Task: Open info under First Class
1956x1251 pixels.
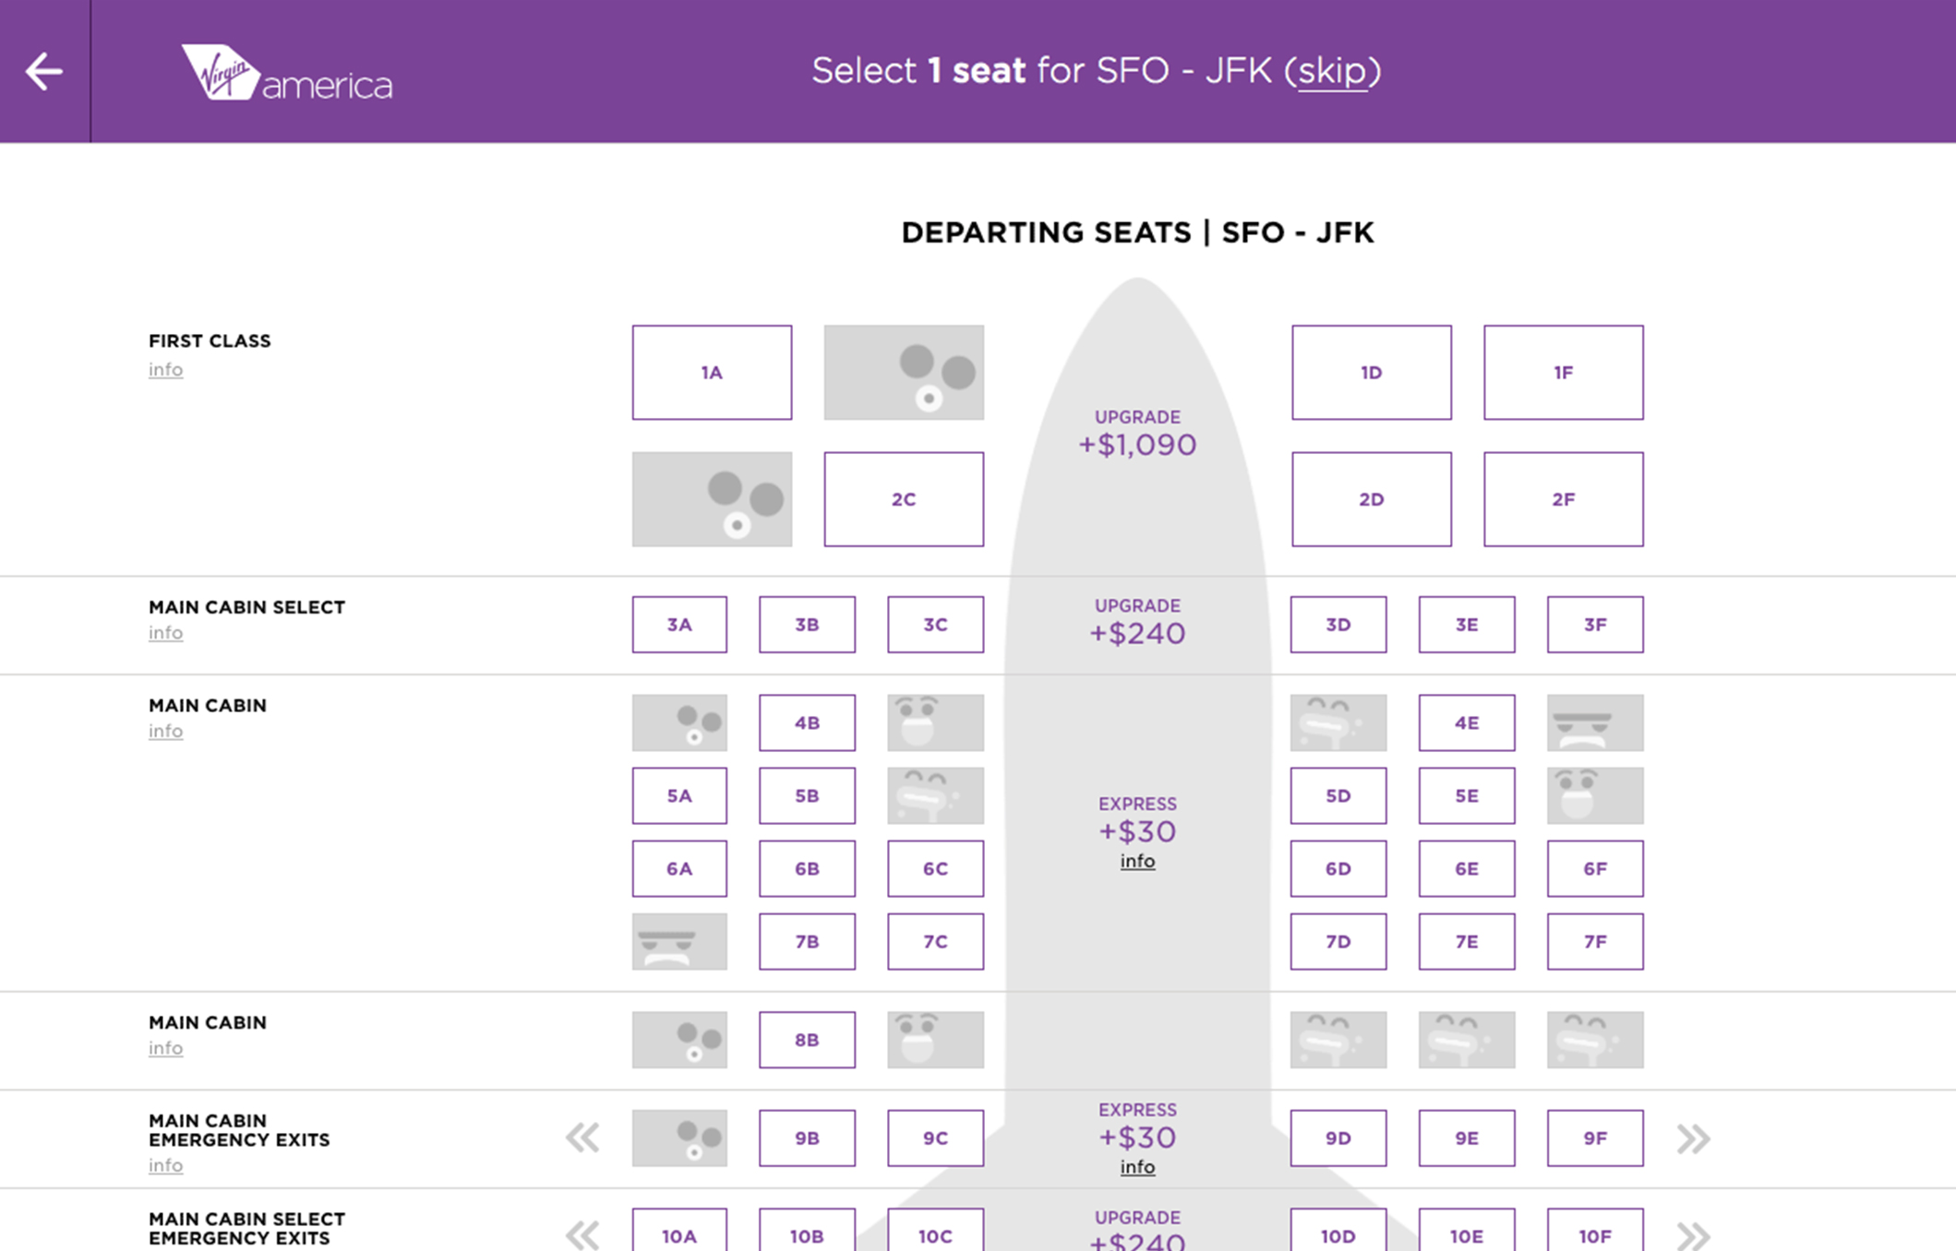Action: [x=166, y=369]
